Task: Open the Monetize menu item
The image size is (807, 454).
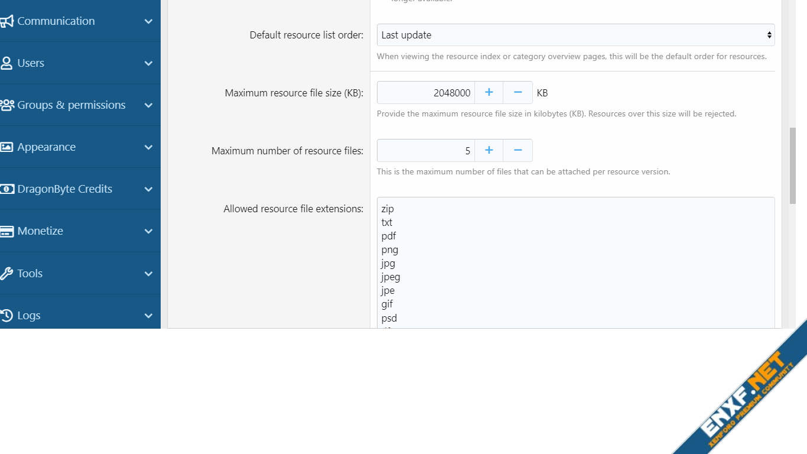Action: click(40, 231)
